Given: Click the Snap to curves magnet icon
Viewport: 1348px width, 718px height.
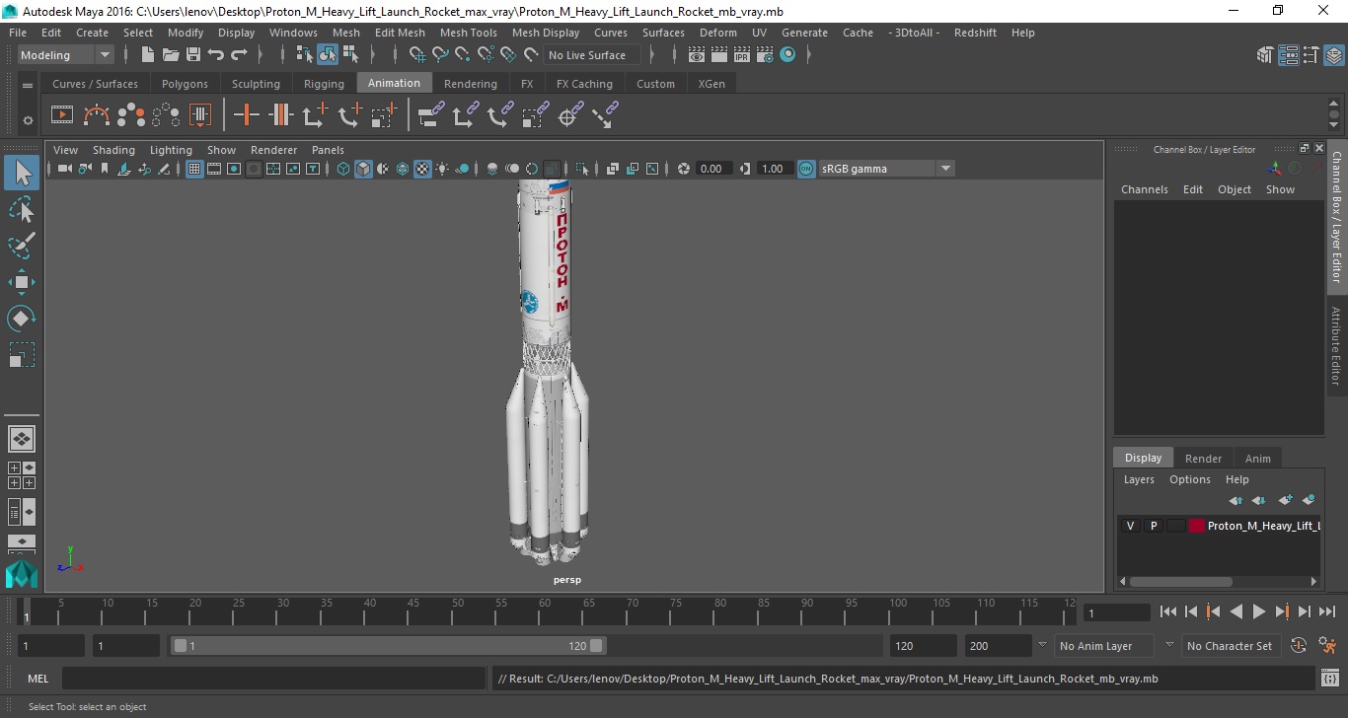Looking at the screenshot, I should [440, 55].
